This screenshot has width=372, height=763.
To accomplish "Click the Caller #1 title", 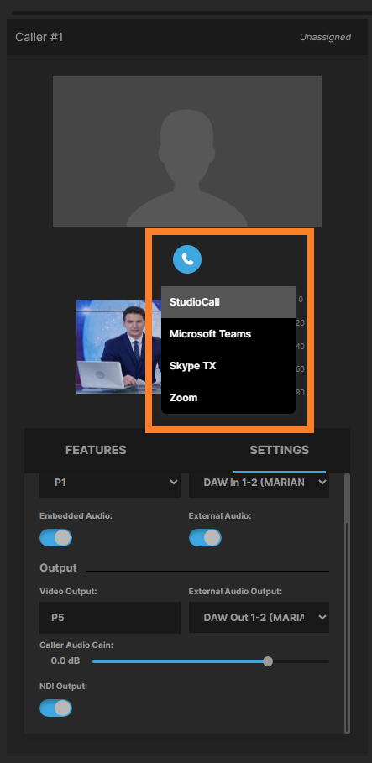I will [x=39, y=38].
